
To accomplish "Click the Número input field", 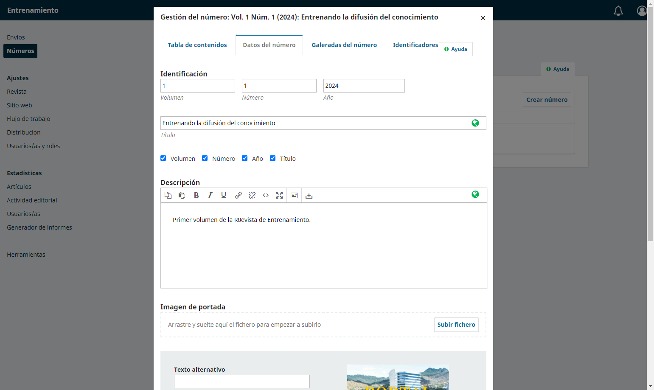I will 279,86.
